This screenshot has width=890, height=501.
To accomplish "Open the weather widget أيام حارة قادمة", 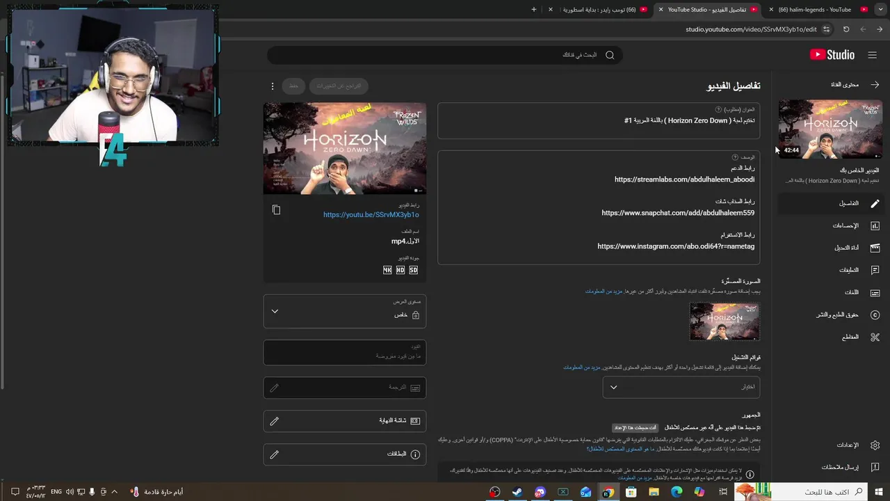I will coord(157,492).
